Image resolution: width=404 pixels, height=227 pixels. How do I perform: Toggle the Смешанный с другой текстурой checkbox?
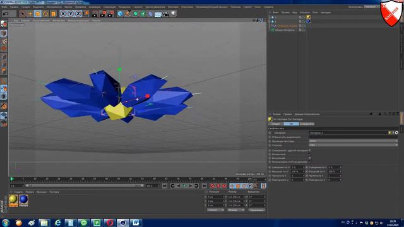point(309,150)
